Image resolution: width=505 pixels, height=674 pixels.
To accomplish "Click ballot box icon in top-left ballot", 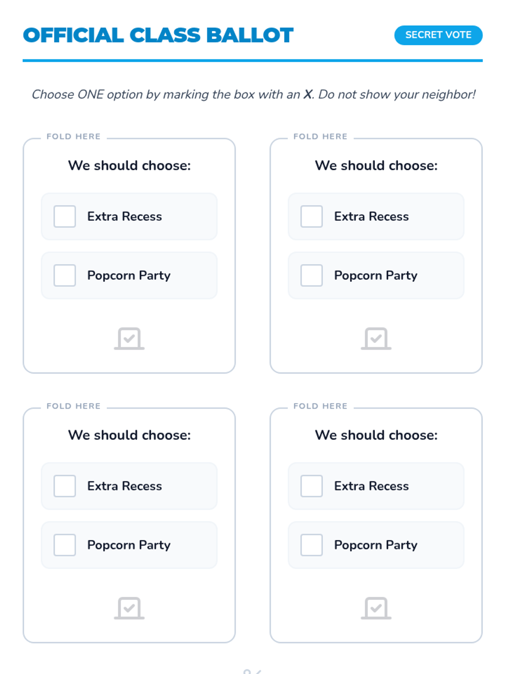I will point(129,338).
